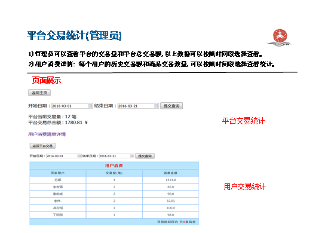The height and width of the screenshot is (233, 331).
Task: Open calendar picker for upper end date
Action: click(x=156, y=106)
